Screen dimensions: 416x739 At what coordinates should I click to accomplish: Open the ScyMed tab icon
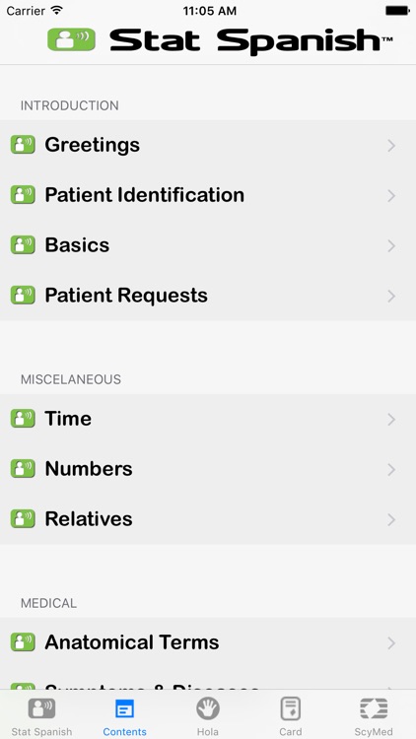[374, 708]
